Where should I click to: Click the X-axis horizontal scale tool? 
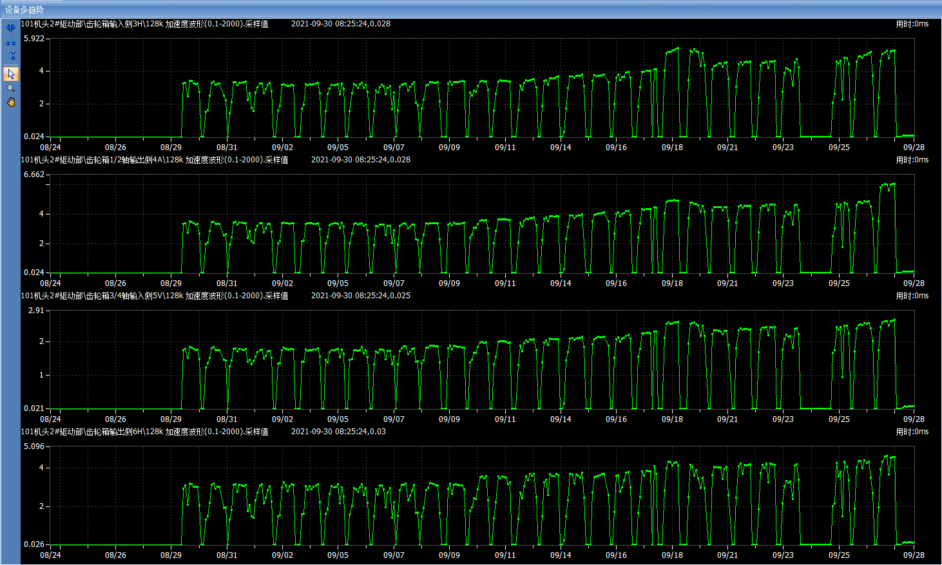[x=10, y=43]
